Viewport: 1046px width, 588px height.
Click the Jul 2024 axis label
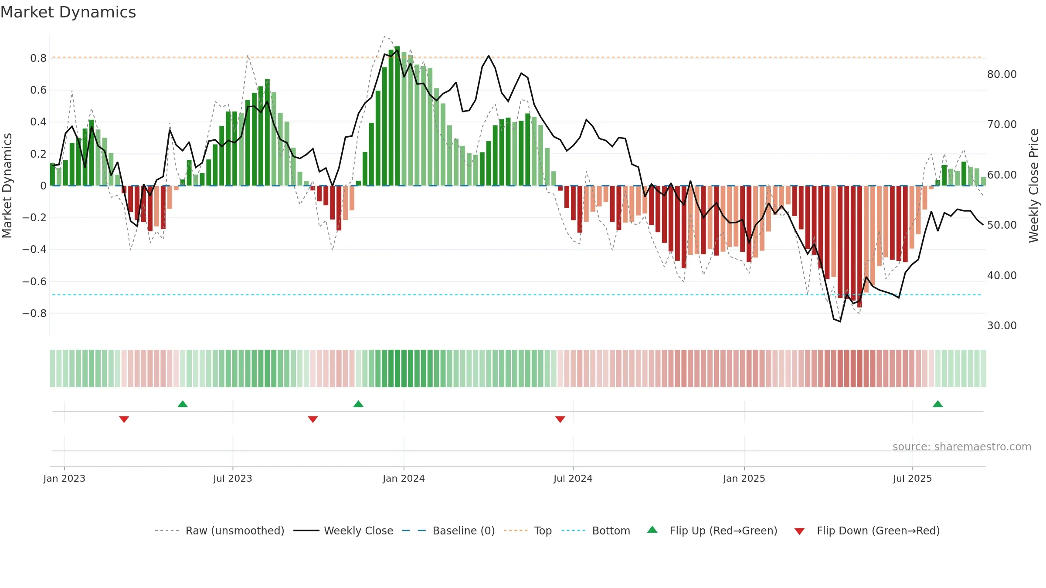point(573,478)
